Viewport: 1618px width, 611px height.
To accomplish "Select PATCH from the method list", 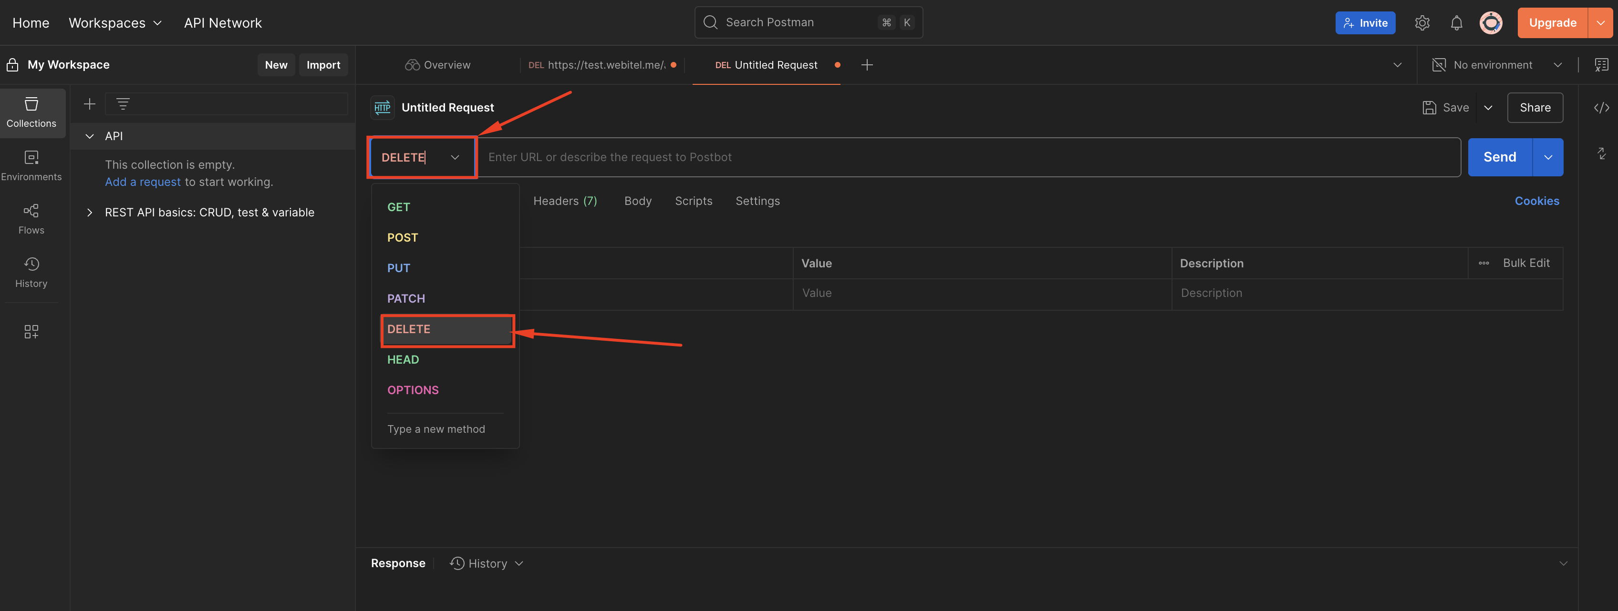I will coord(446,299).
